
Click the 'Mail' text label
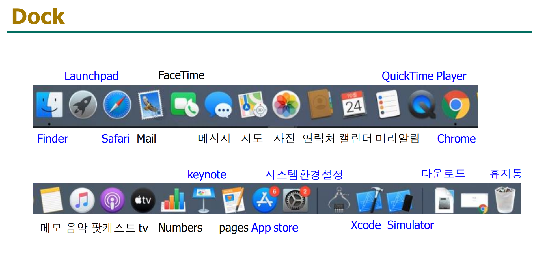(146, 139)
